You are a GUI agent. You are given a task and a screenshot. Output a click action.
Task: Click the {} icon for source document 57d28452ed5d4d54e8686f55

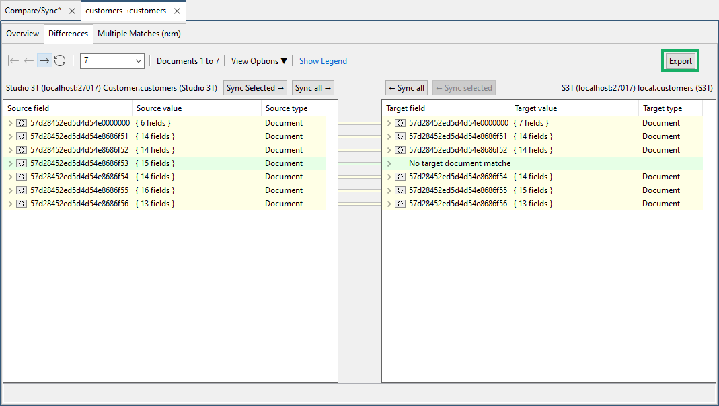(21, 190)
